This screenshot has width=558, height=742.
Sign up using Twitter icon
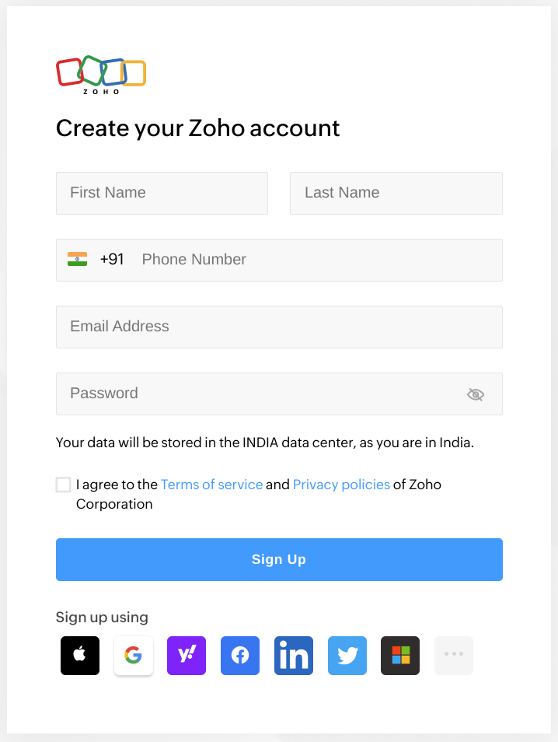[x=347, y=656]
